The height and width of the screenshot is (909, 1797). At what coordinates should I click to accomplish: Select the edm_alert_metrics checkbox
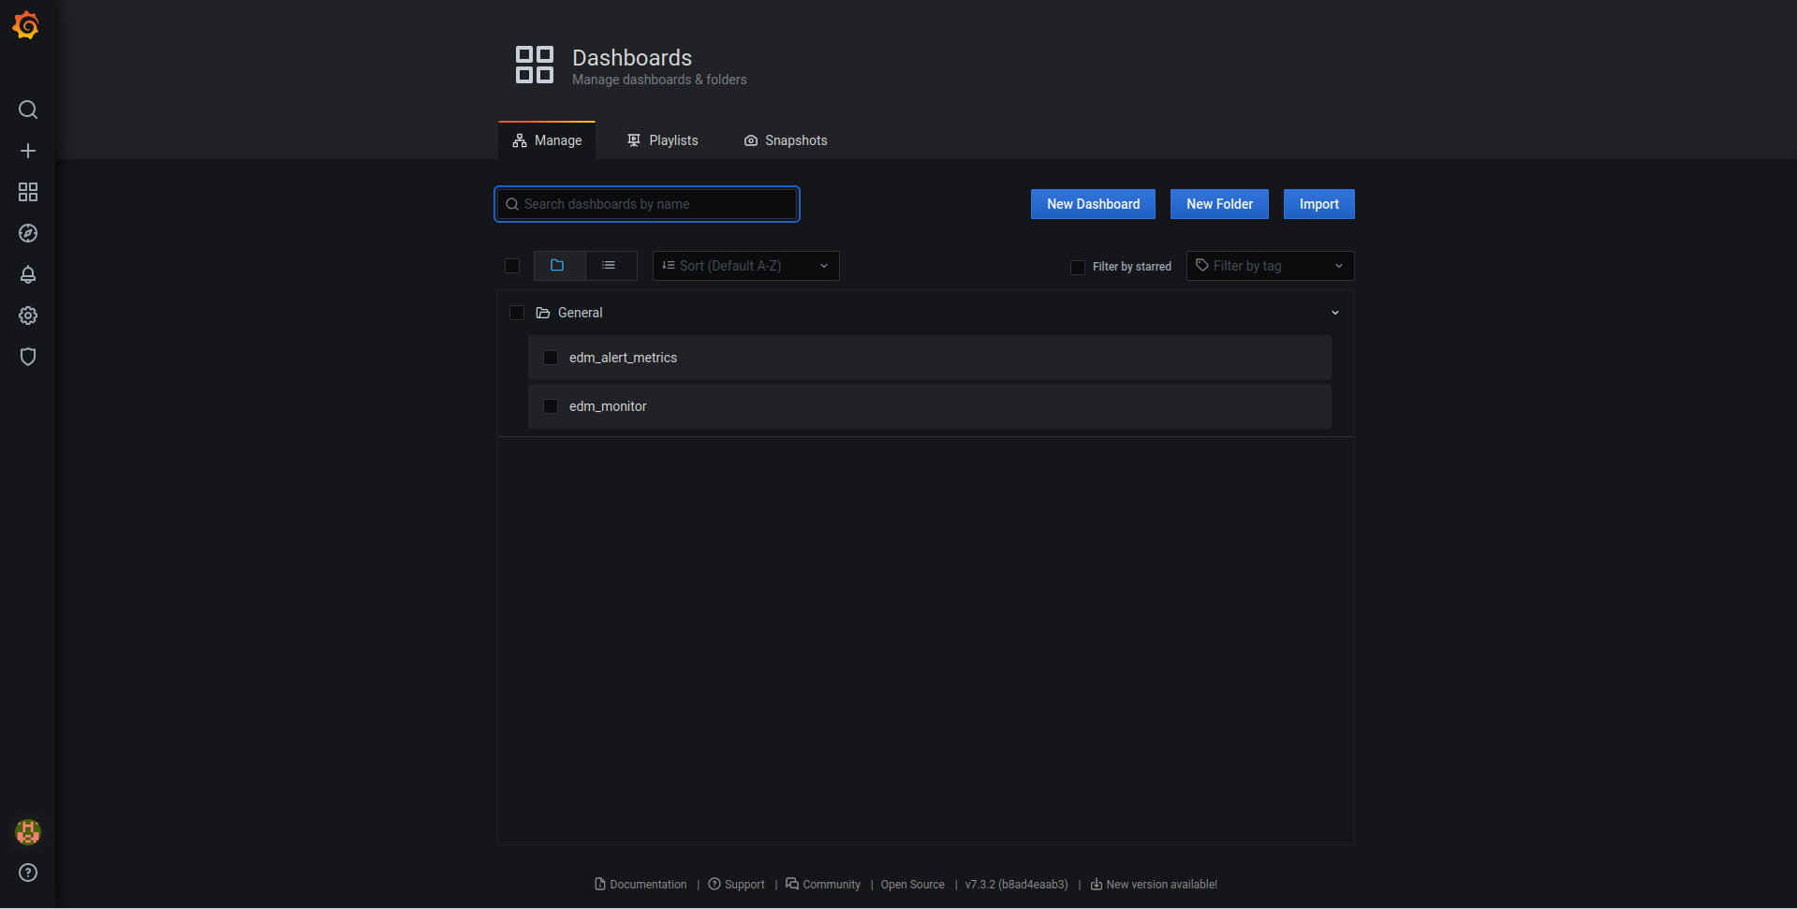coord(551,358)
